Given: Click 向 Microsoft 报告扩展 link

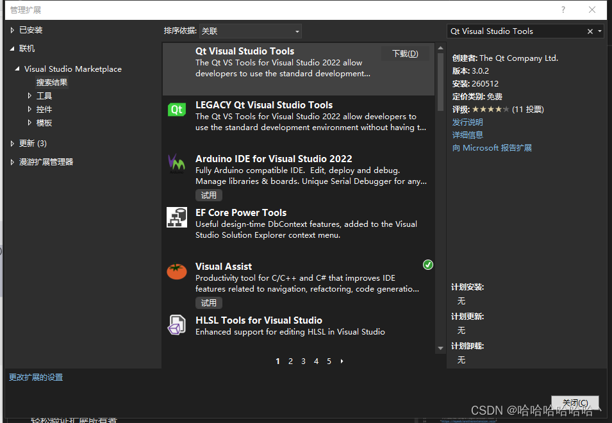Looking at the screenshot, I should tap(492, 148).
